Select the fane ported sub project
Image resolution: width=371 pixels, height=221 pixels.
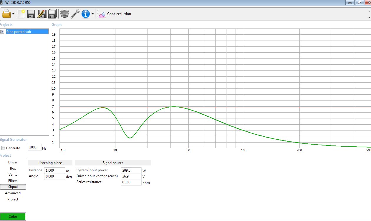coord(27,32)
